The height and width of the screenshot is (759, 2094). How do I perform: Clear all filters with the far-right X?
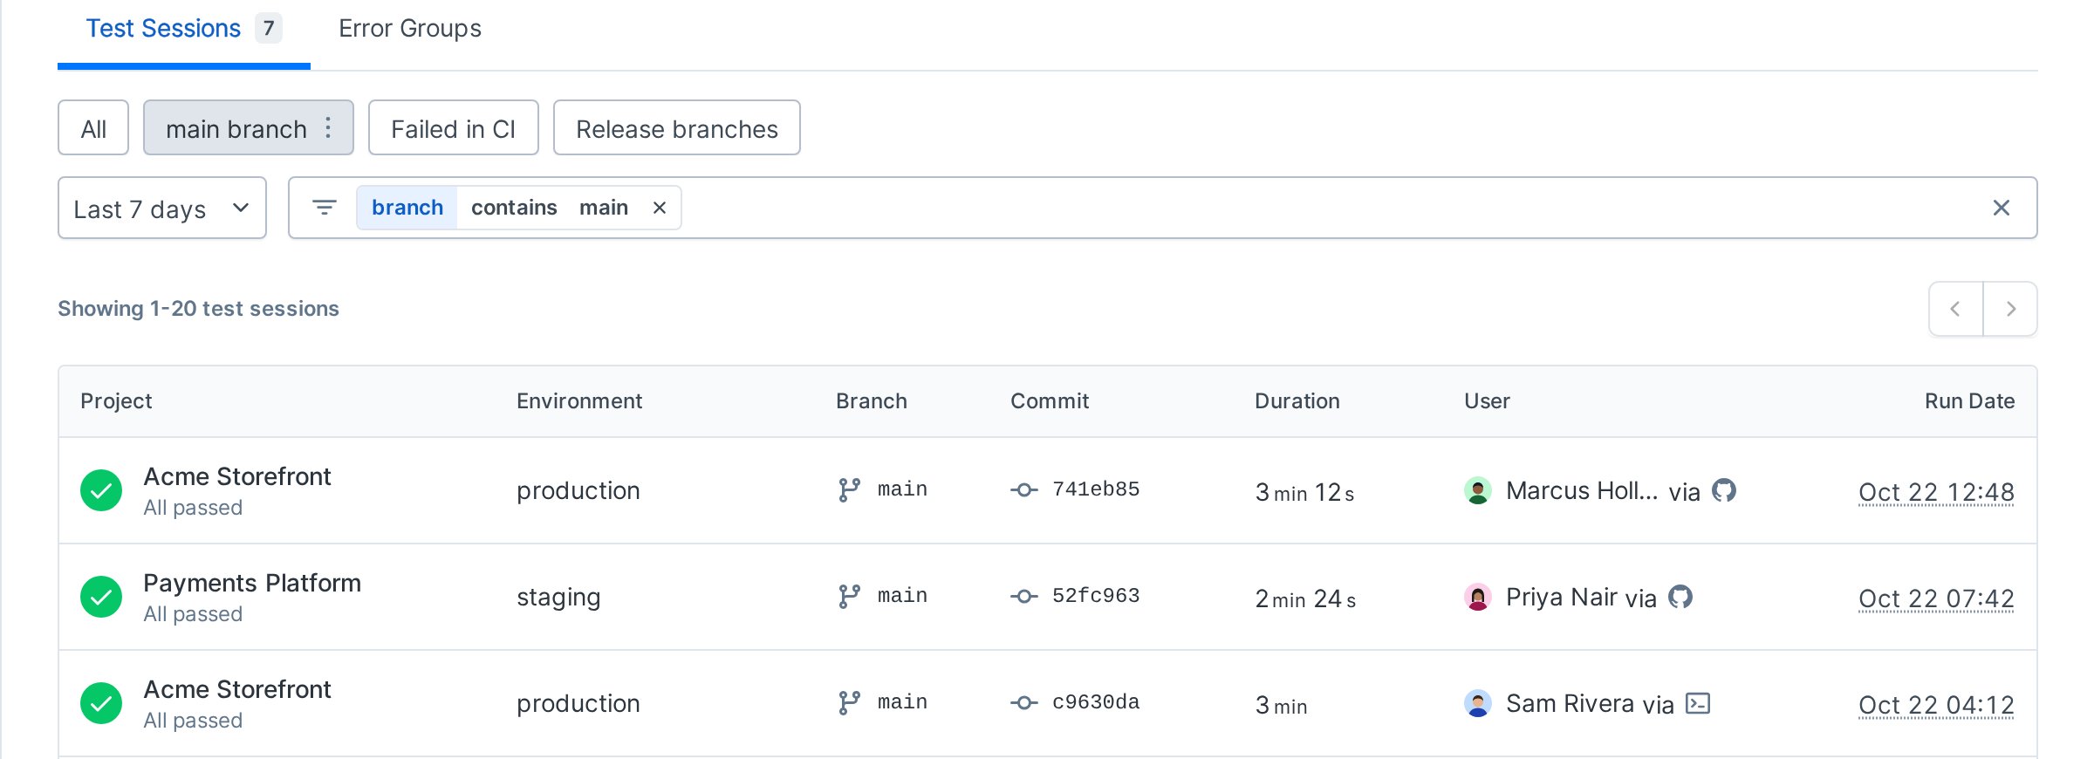click(2002, 208)
